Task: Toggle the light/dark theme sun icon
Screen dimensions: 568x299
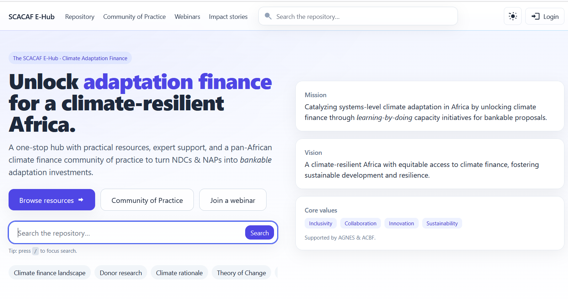Action: click(x=512, y=16)
